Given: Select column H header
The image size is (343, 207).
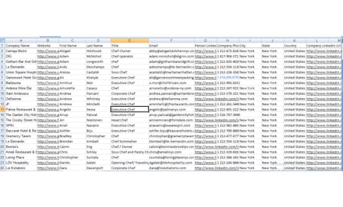Looking at the screenshot, I should tap(227, 41).
